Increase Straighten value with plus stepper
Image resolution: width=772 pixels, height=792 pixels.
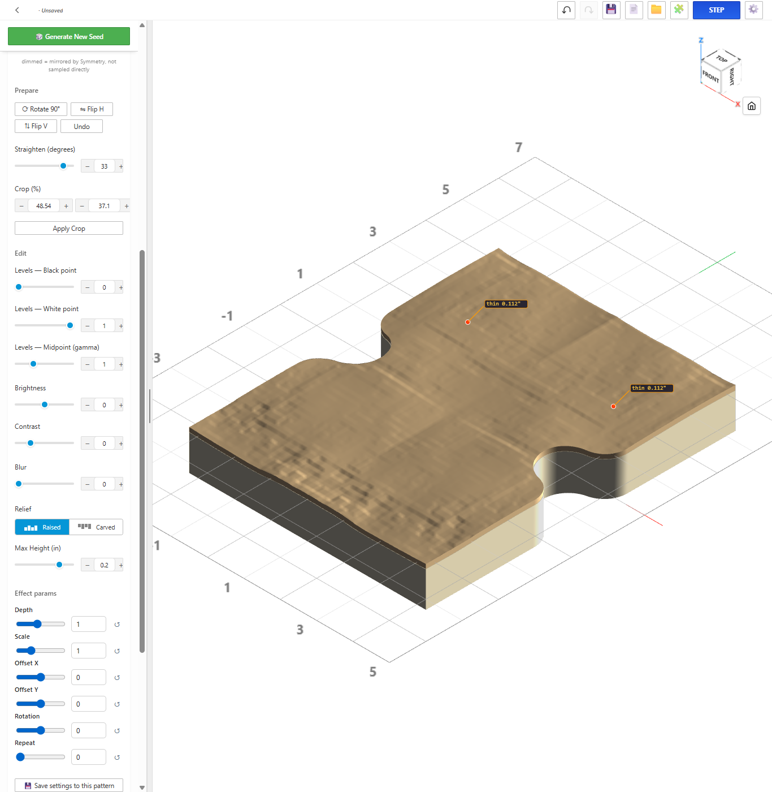[121, 166]
